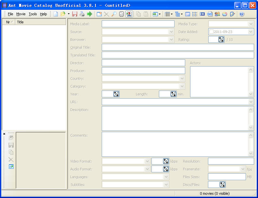This screenshot has width=258, height=198.
Task: Click the Add movie toolbar icon
Action: pyautogui.click(x=99, y=14)
